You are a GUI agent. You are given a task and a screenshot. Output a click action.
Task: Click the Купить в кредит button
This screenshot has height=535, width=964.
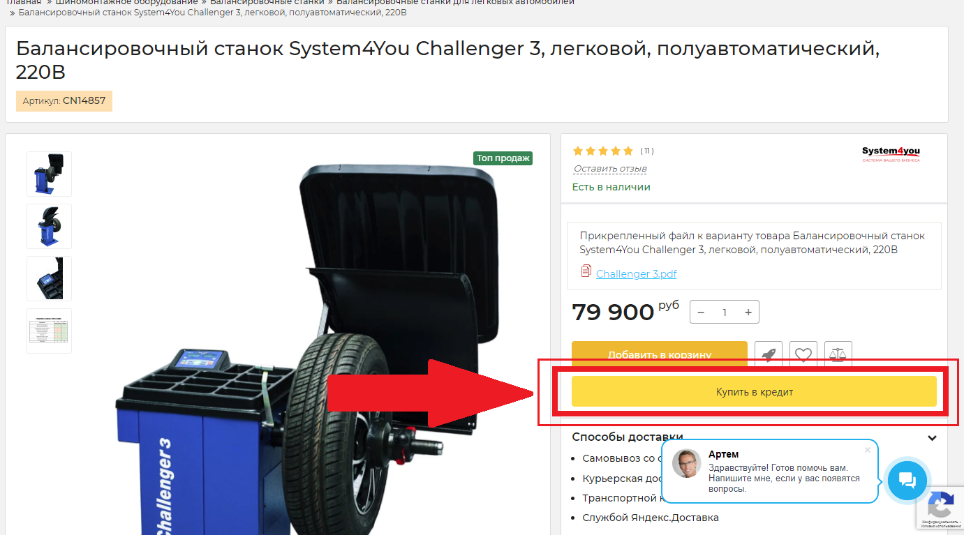click(x=754, y=392)
